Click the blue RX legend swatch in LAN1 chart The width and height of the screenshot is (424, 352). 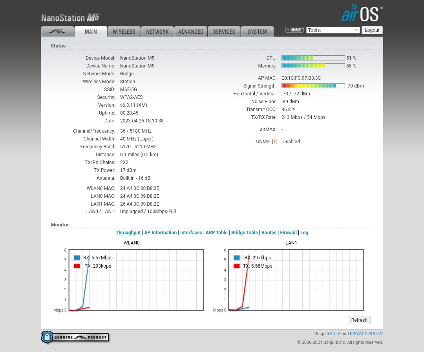pyautogui.click(x=237, y=258)
